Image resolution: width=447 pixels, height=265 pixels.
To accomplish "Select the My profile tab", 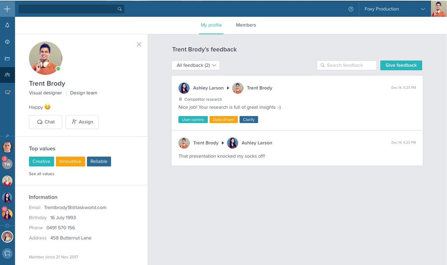I will (x=211, y=25).
